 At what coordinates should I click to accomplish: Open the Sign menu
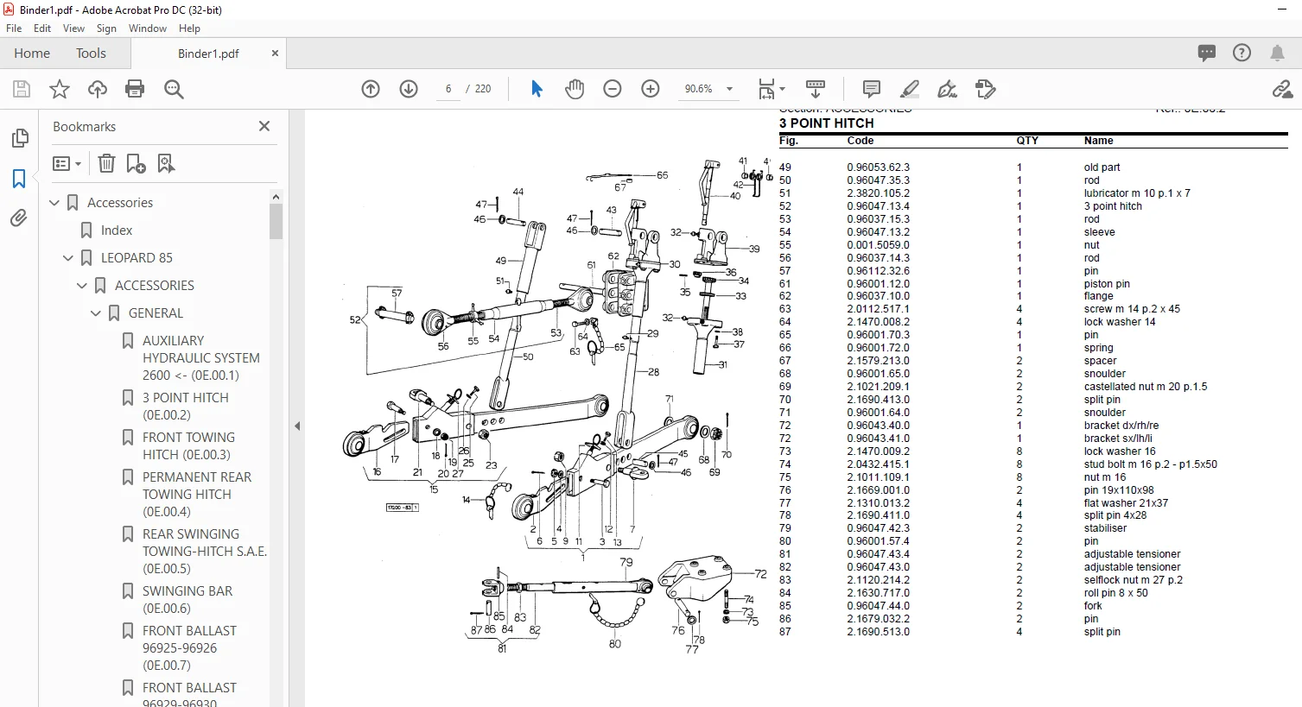click(106, 28)
